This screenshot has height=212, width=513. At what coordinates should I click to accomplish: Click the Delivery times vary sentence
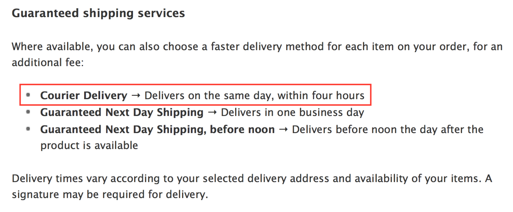[252, 179]
